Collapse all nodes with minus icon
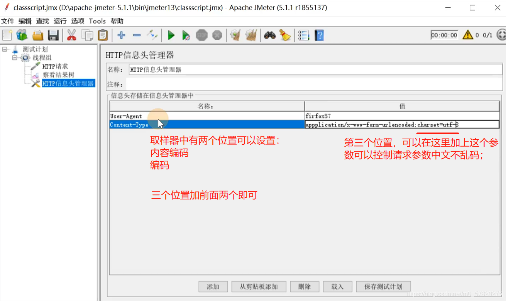 (137, 35)
